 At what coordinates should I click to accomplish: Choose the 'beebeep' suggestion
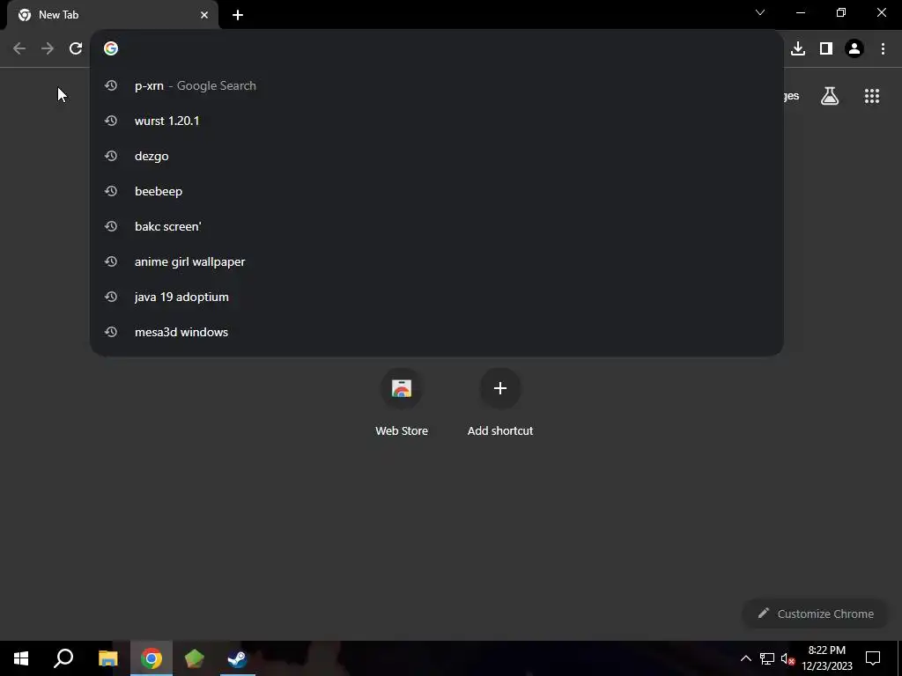click(x=437, y=191)
